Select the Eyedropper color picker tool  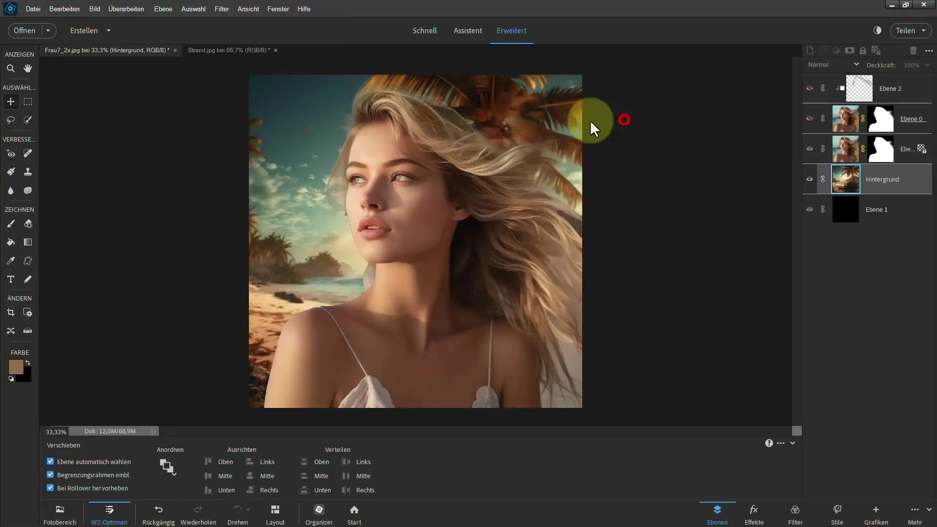click(11, 261)
